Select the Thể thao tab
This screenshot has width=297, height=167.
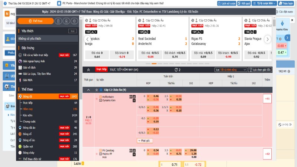pos(36,21)
